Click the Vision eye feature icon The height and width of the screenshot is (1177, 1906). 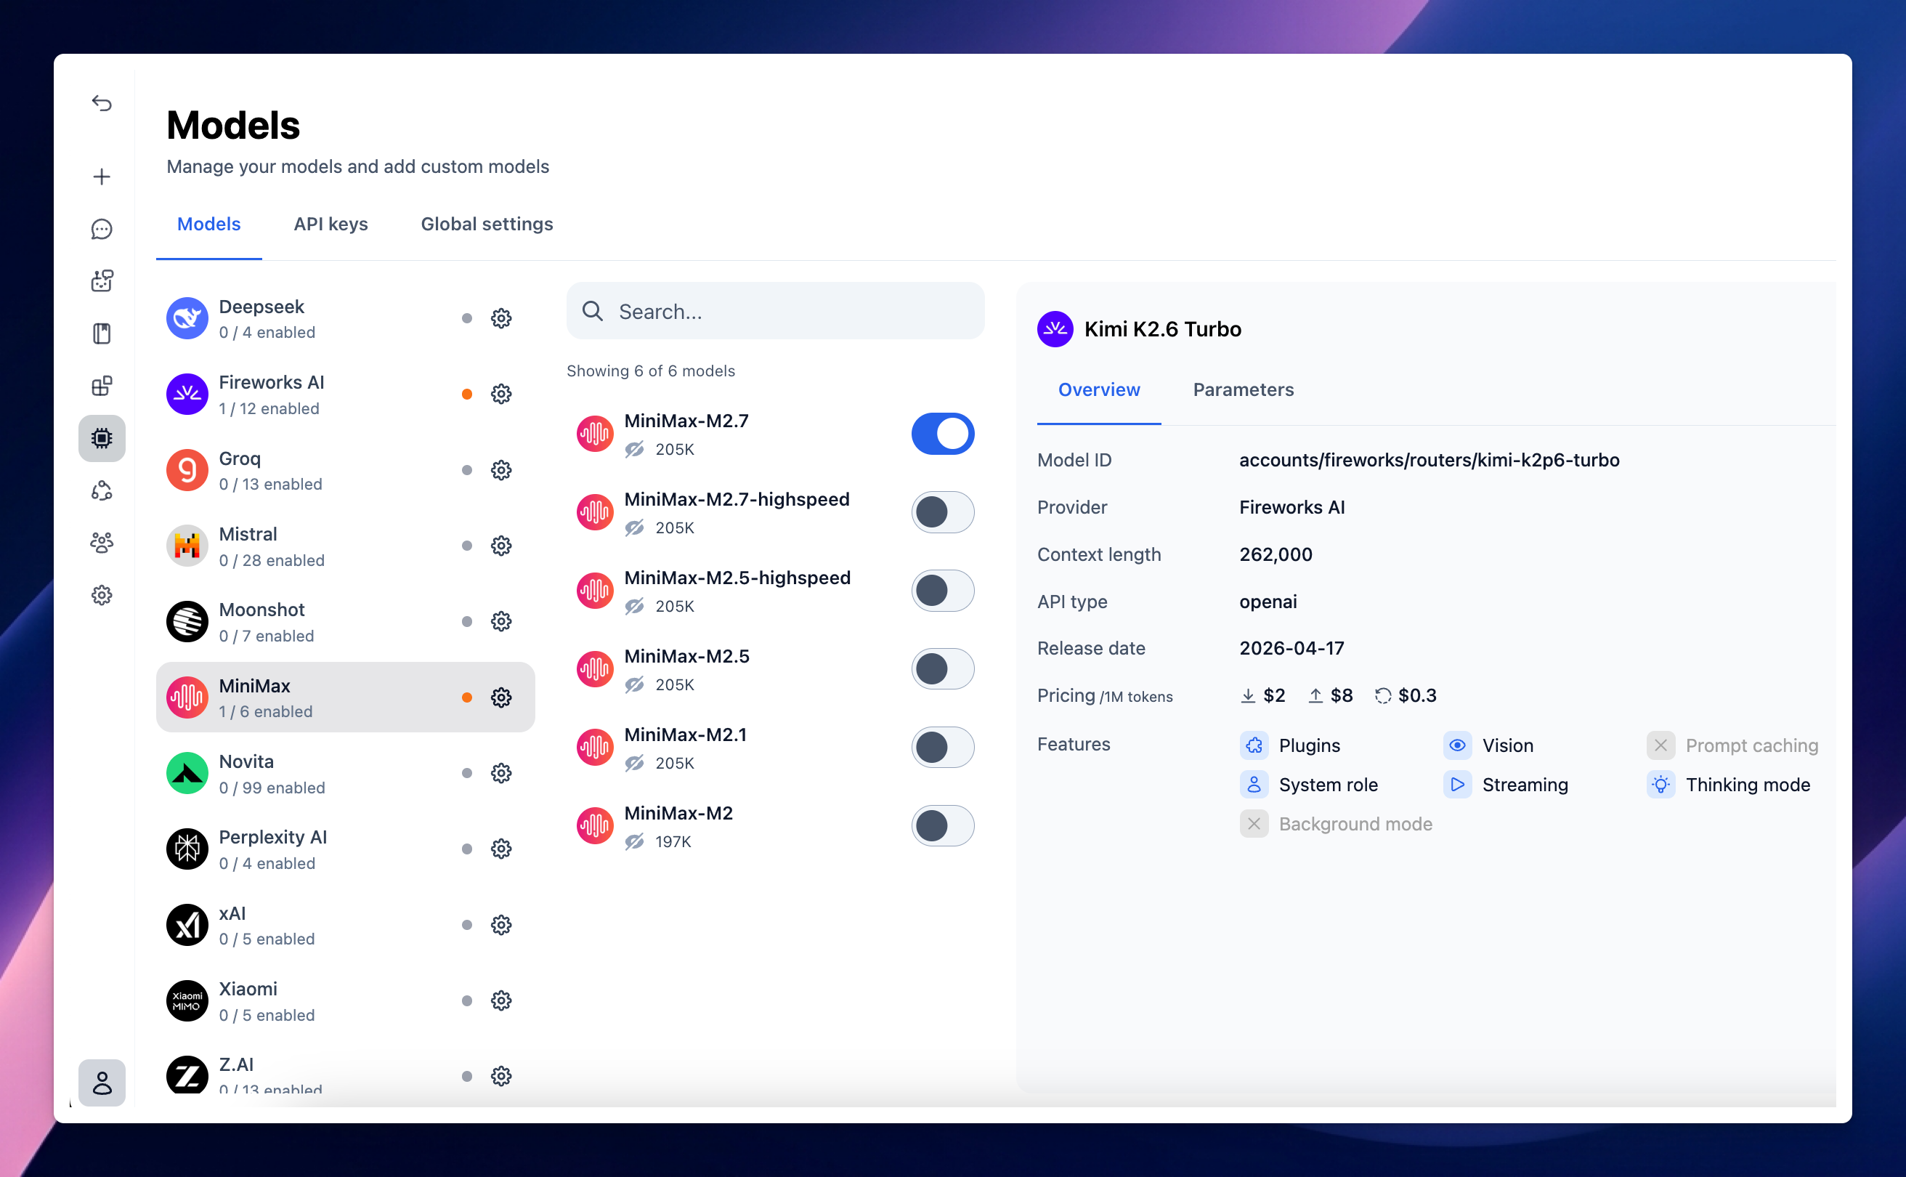point(1457,745)
